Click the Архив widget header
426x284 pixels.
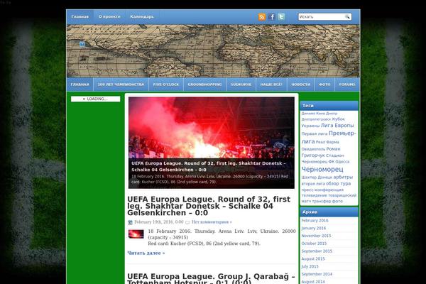coord(329,212)
